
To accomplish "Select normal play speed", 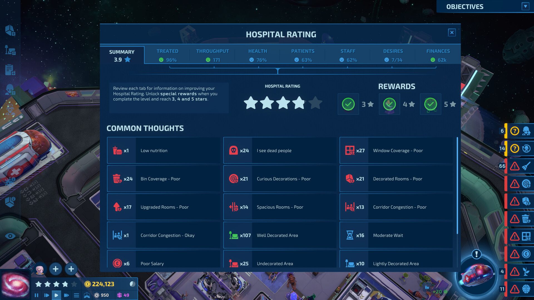I will coord(56,295).
